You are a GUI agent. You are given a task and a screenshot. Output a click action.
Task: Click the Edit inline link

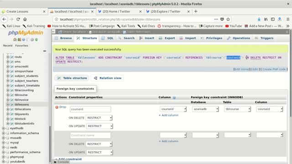tap(241, 69)
